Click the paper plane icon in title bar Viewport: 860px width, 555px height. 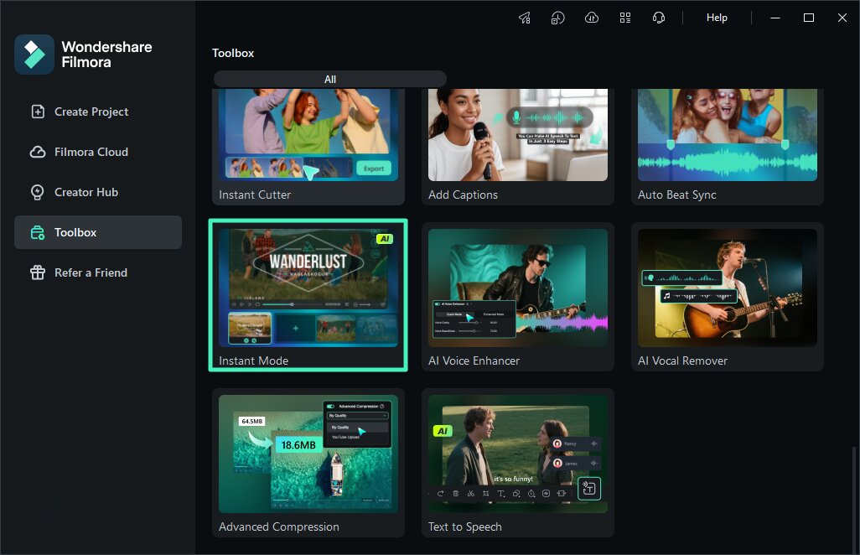[525, 18]
